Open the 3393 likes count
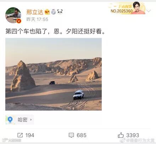The image size is (156, 144). (x=133, y=135)
